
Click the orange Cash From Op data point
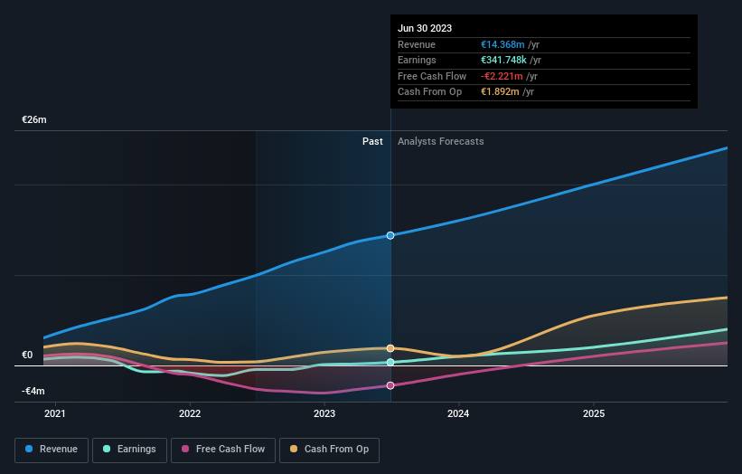point(390,348)
